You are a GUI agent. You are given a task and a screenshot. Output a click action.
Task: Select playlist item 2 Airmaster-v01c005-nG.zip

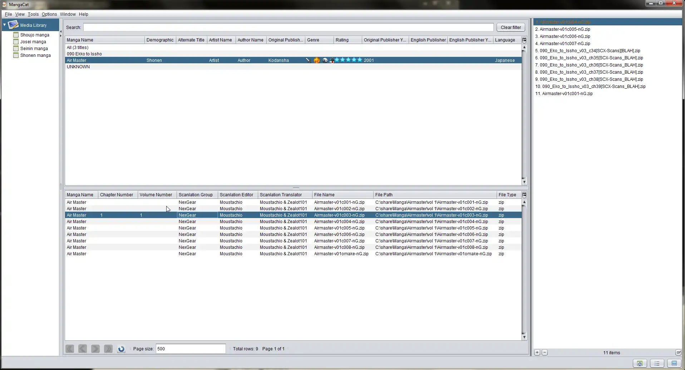[608, 29]
